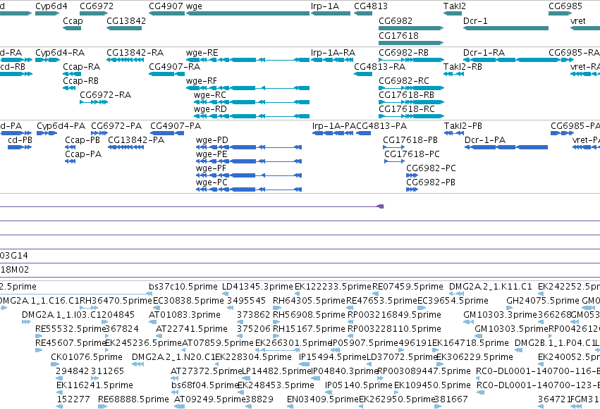Image resolution: width=600 pixels, height=410 pixels.
Task: Select the CG4907-RA transcript label
Action: (x=174, y=66)
